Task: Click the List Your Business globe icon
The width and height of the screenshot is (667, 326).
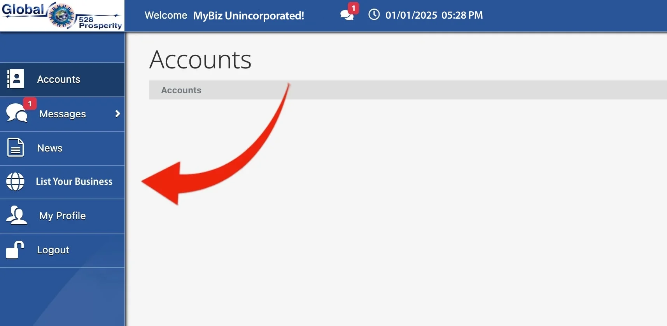Action: click(x=15, y=181)
